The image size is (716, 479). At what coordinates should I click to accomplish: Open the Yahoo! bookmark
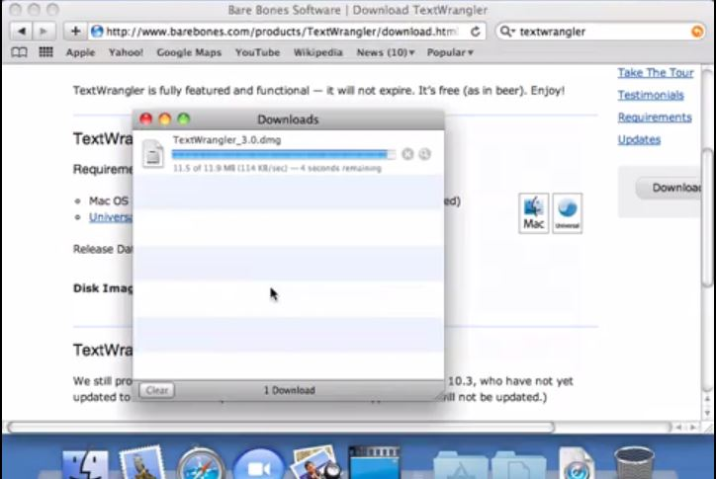click(126, 52)
